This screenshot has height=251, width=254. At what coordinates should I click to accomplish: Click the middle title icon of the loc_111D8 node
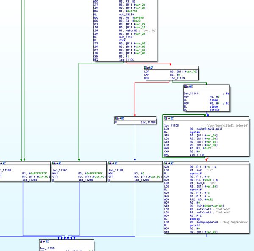coord(169,119)
